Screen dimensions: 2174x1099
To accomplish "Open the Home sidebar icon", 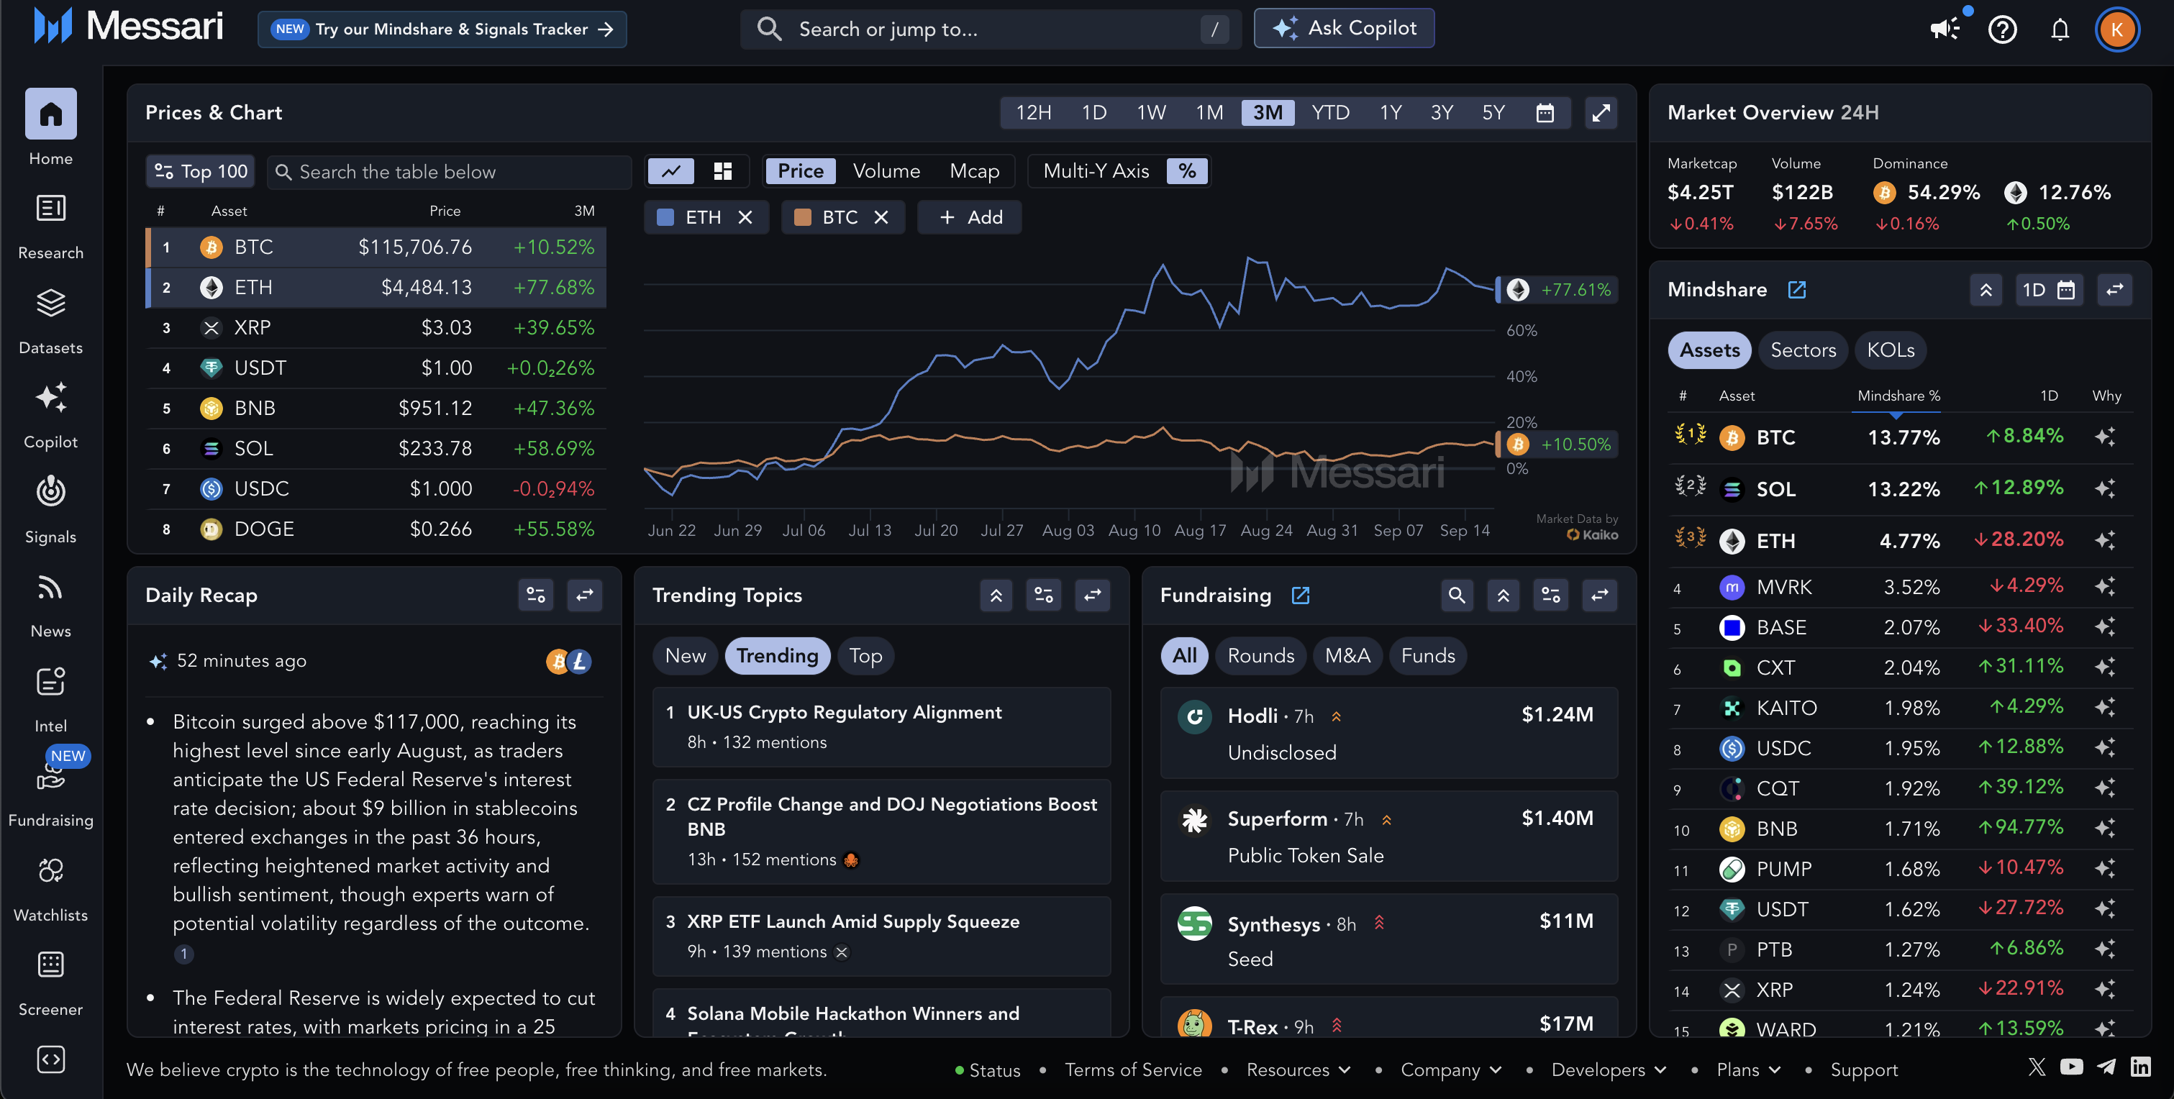I will coord(50,114).
